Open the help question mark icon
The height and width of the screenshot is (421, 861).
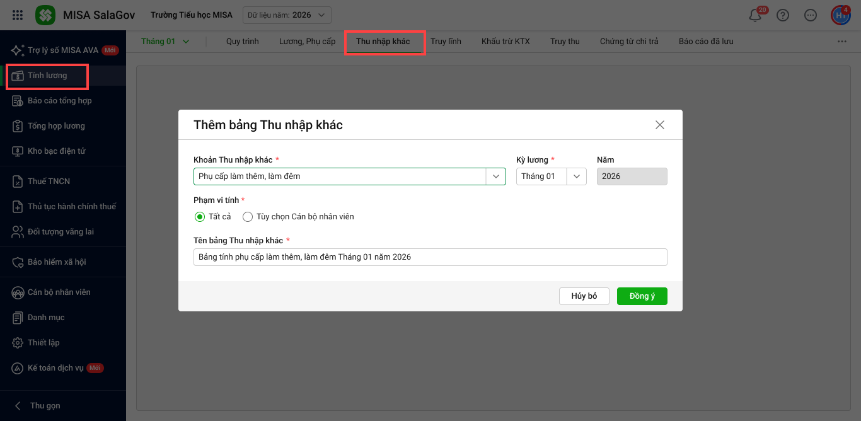(x=783, y=15)
